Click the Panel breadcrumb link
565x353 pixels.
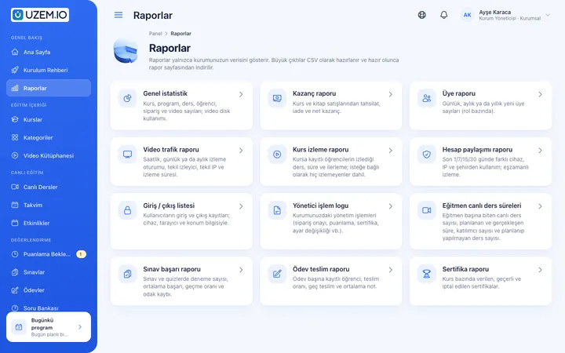[155, 34]
